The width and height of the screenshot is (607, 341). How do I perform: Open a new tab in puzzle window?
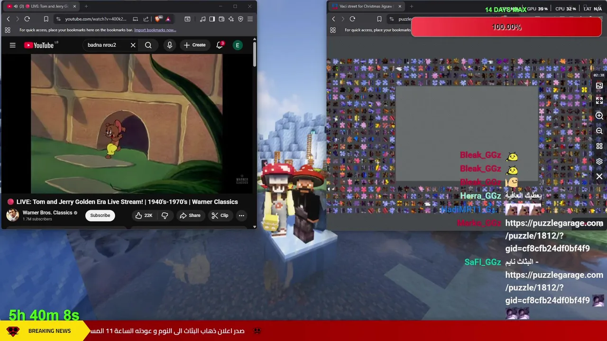click(411, 6)
